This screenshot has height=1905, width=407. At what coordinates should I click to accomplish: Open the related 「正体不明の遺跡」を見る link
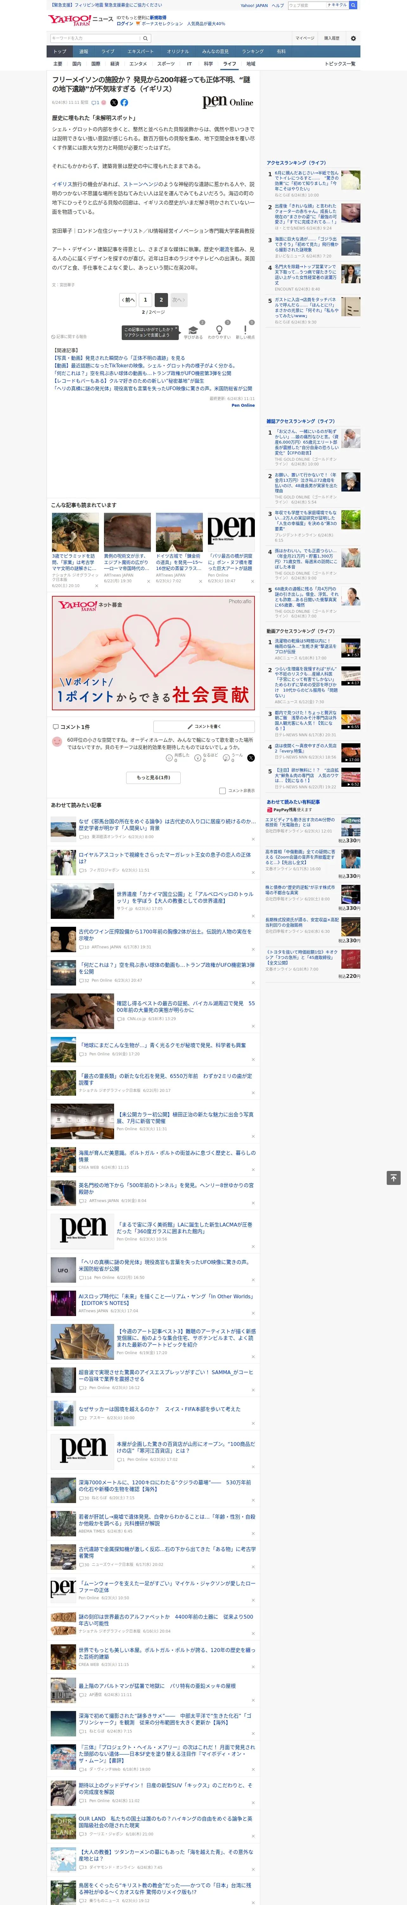coord(118,358)
